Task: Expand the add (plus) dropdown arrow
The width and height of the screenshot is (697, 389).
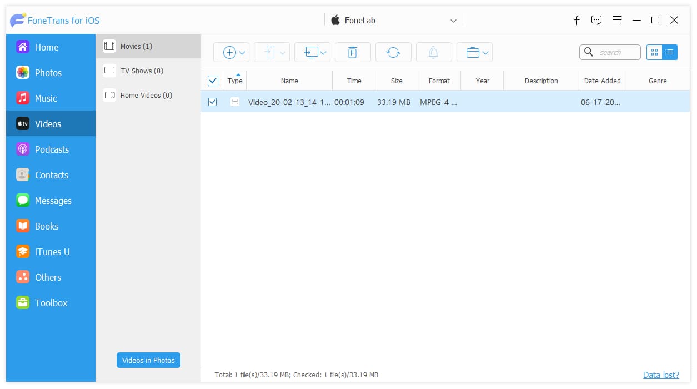Action: click(242, 53)
